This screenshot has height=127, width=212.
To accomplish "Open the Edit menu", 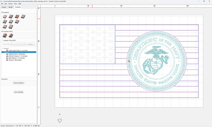I will point(6,4).
